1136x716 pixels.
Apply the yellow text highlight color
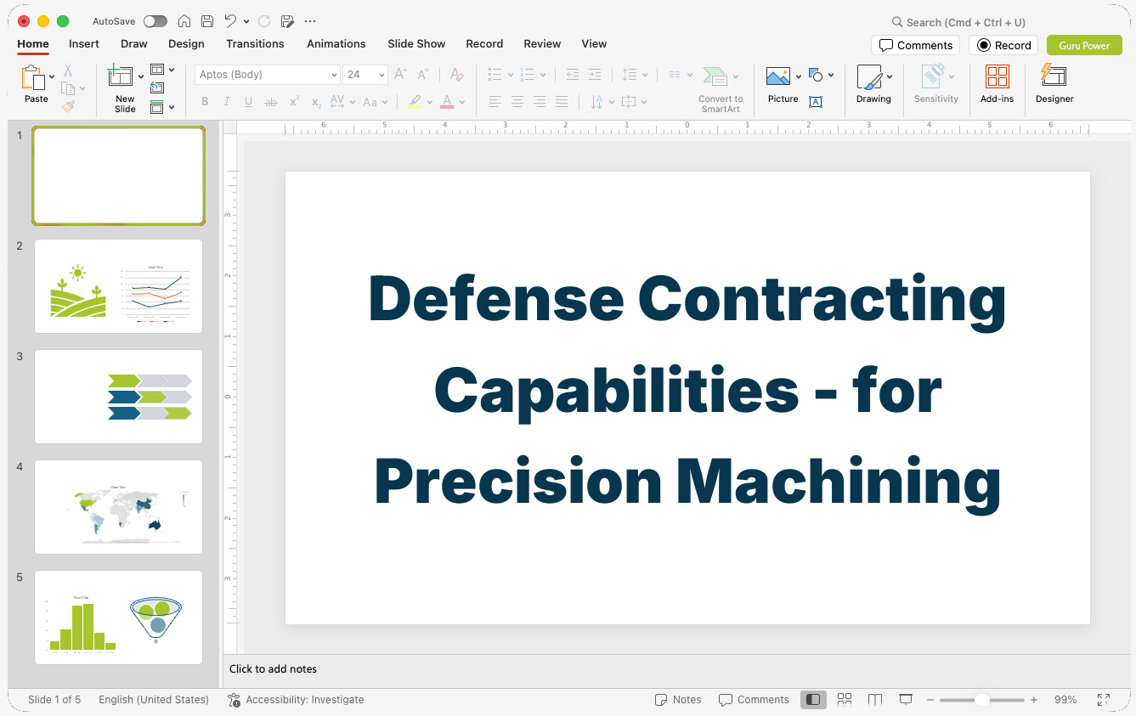click(415, 102)
